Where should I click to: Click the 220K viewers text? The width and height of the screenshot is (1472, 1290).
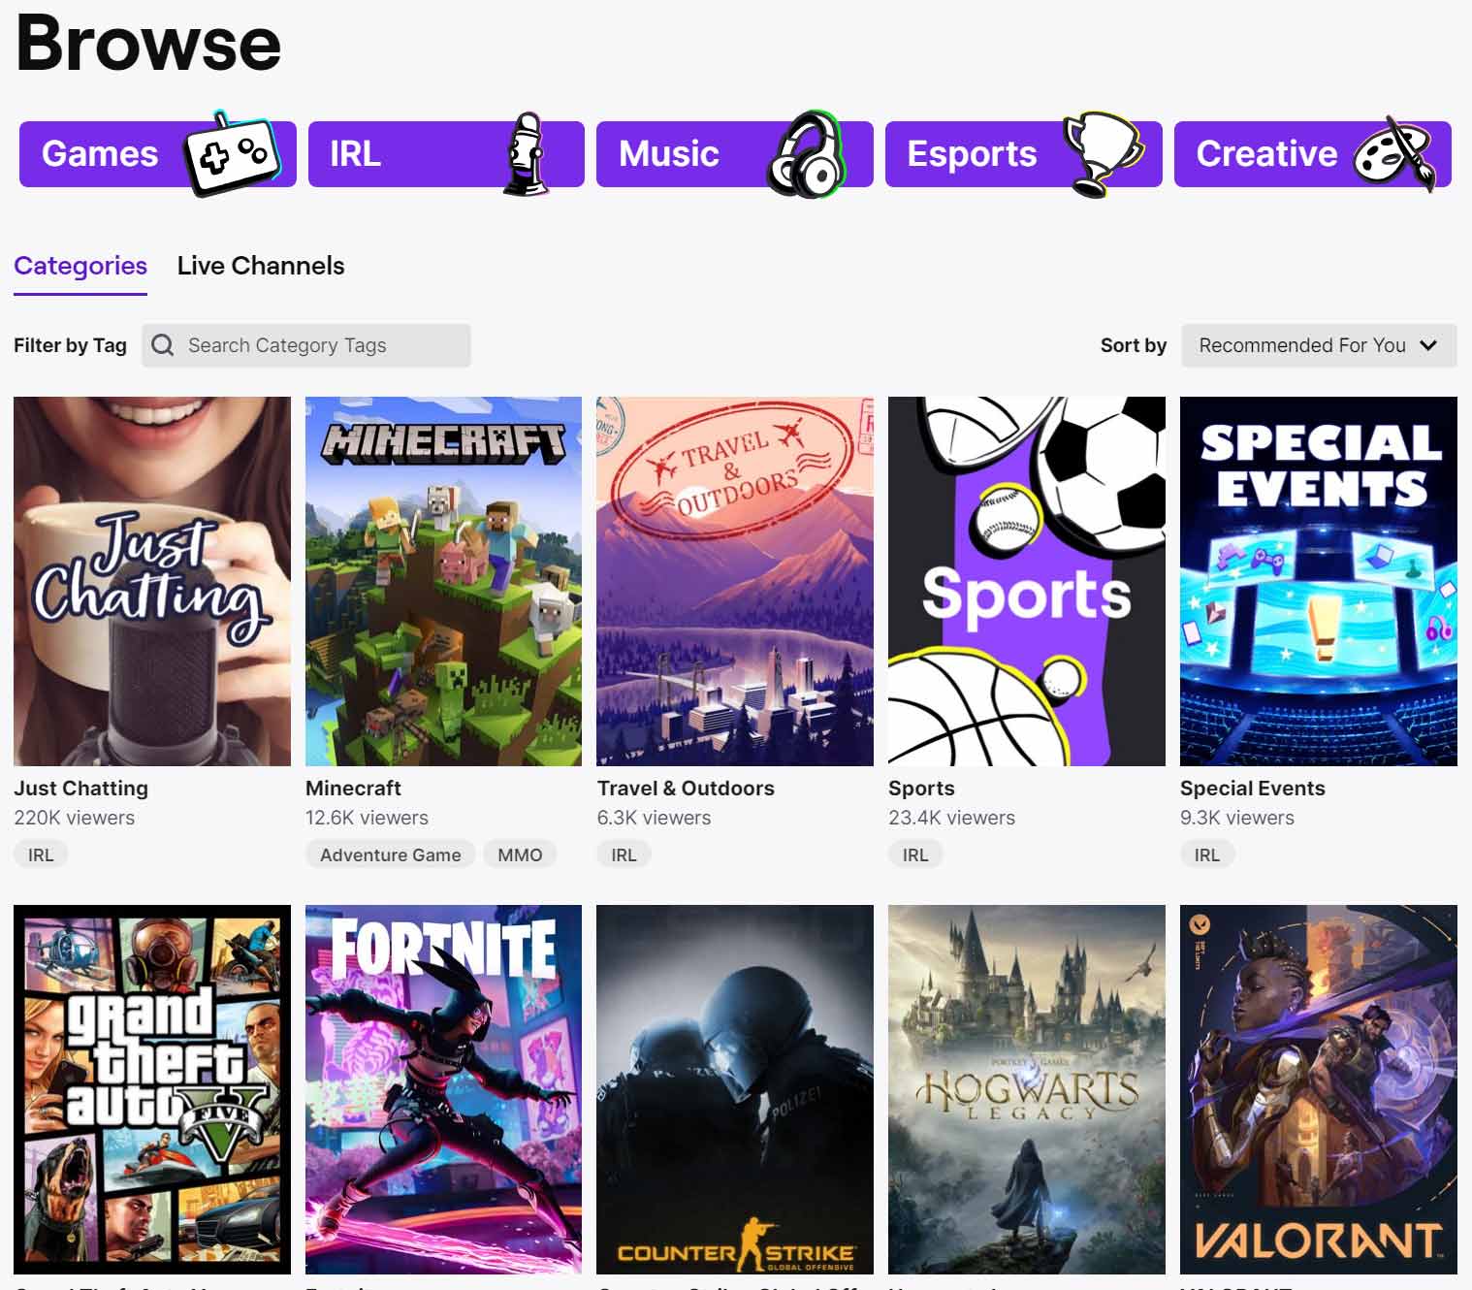point(75,818)
